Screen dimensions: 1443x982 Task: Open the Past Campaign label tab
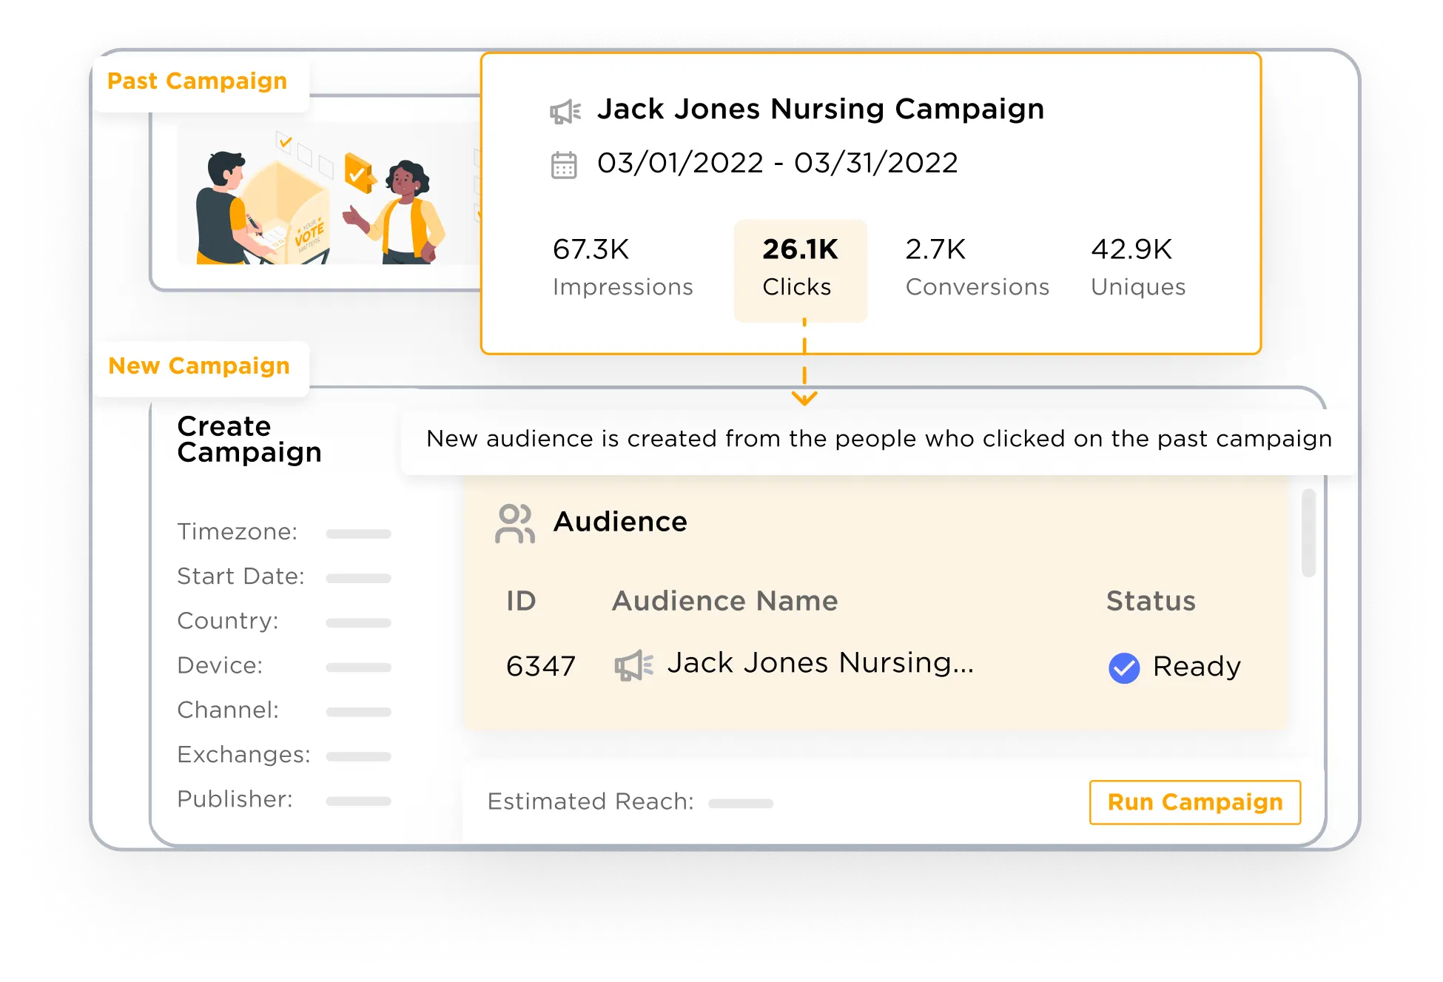point(198,81)
